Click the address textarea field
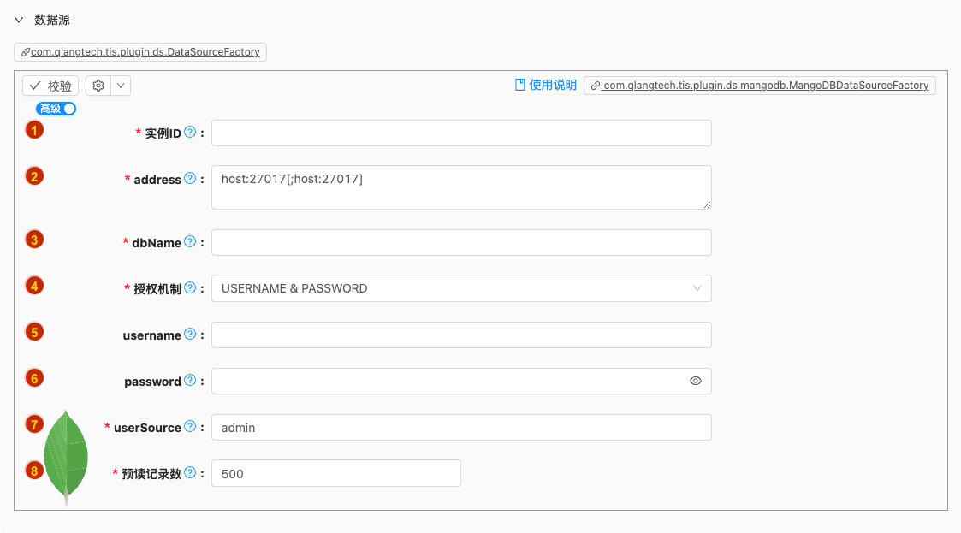961x533 pixels. pos(461,187)
